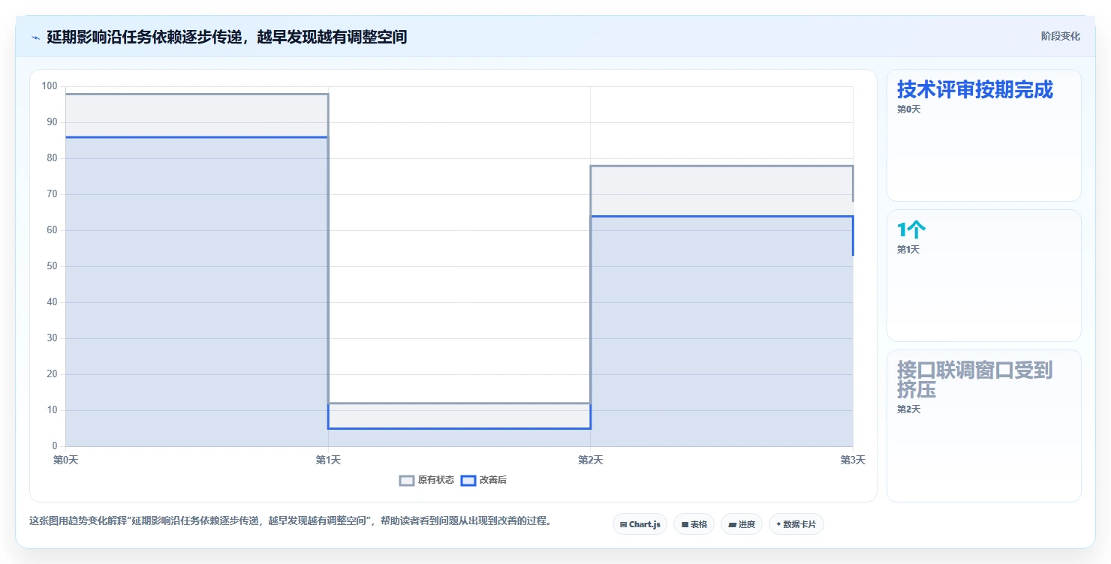Click the 第0天 label in first card
The width and height of the screenshot is (1111, 564).
click(908, 109)
